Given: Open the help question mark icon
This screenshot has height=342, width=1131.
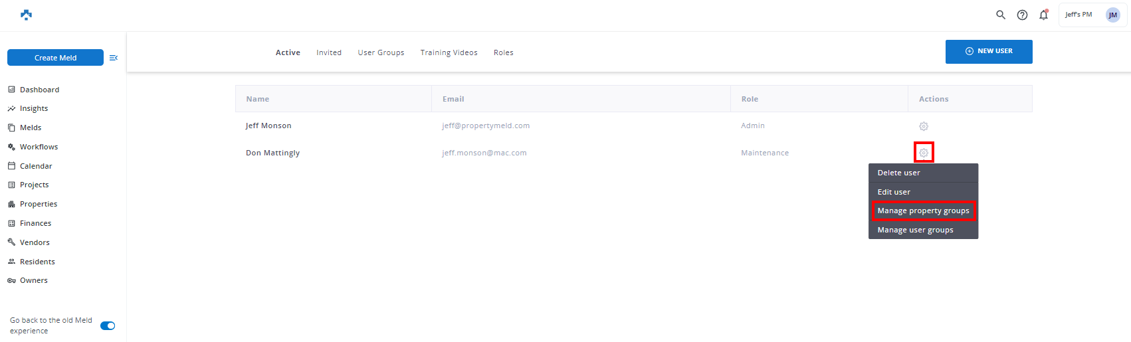Looking at the screenshot, I should coord(1022,15).
